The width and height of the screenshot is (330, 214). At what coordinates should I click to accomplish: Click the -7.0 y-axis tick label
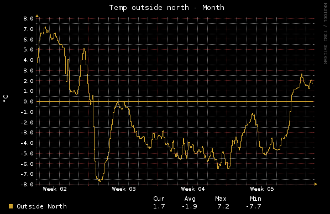(27, 174)
